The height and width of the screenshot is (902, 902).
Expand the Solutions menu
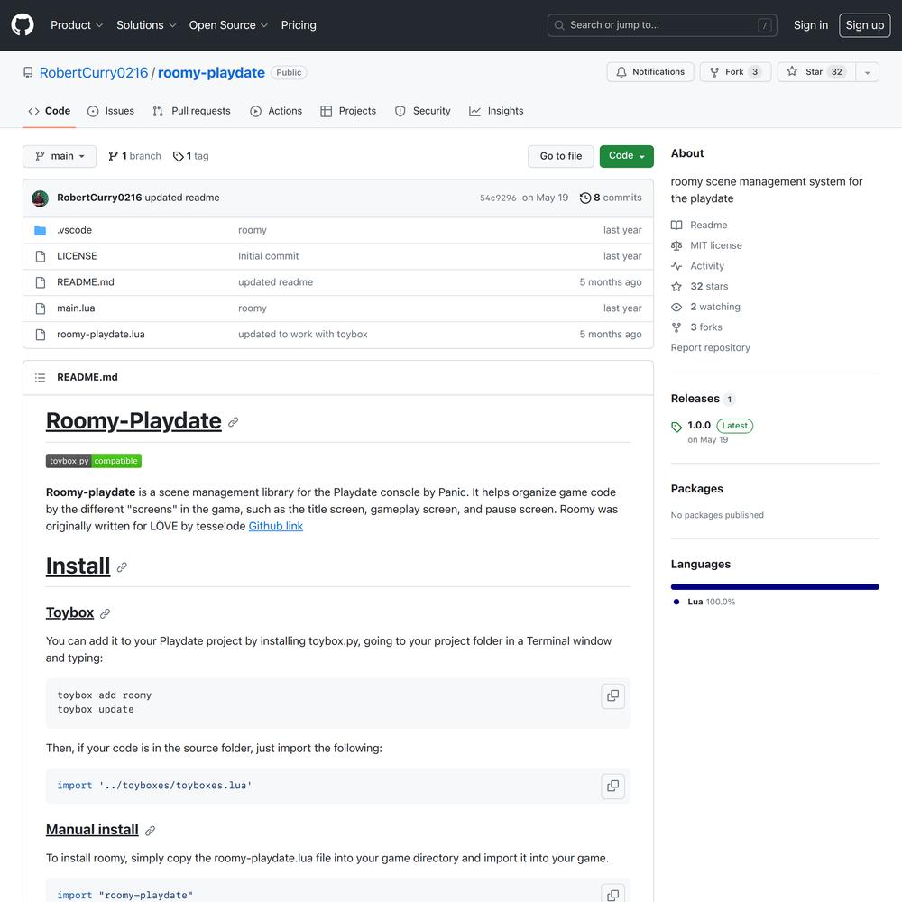coord(146,25)
